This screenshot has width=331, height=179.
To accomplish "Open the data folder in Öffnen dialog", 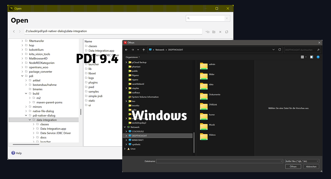I will 204,86.
